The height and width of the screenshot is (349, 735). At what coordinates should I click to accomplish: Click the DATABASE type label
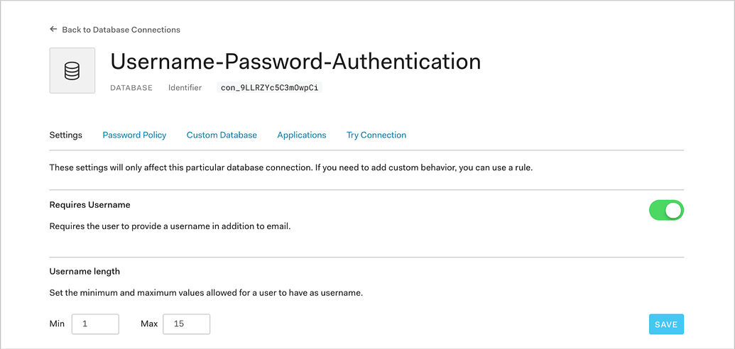(x=131, y=88)
